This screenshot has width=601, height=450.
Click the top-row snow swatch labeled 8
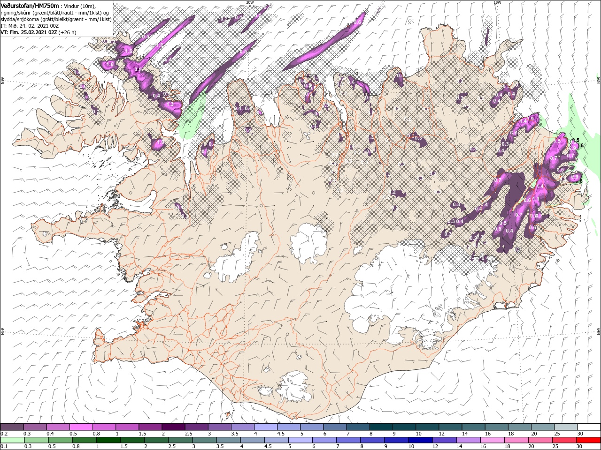(381, 427)
